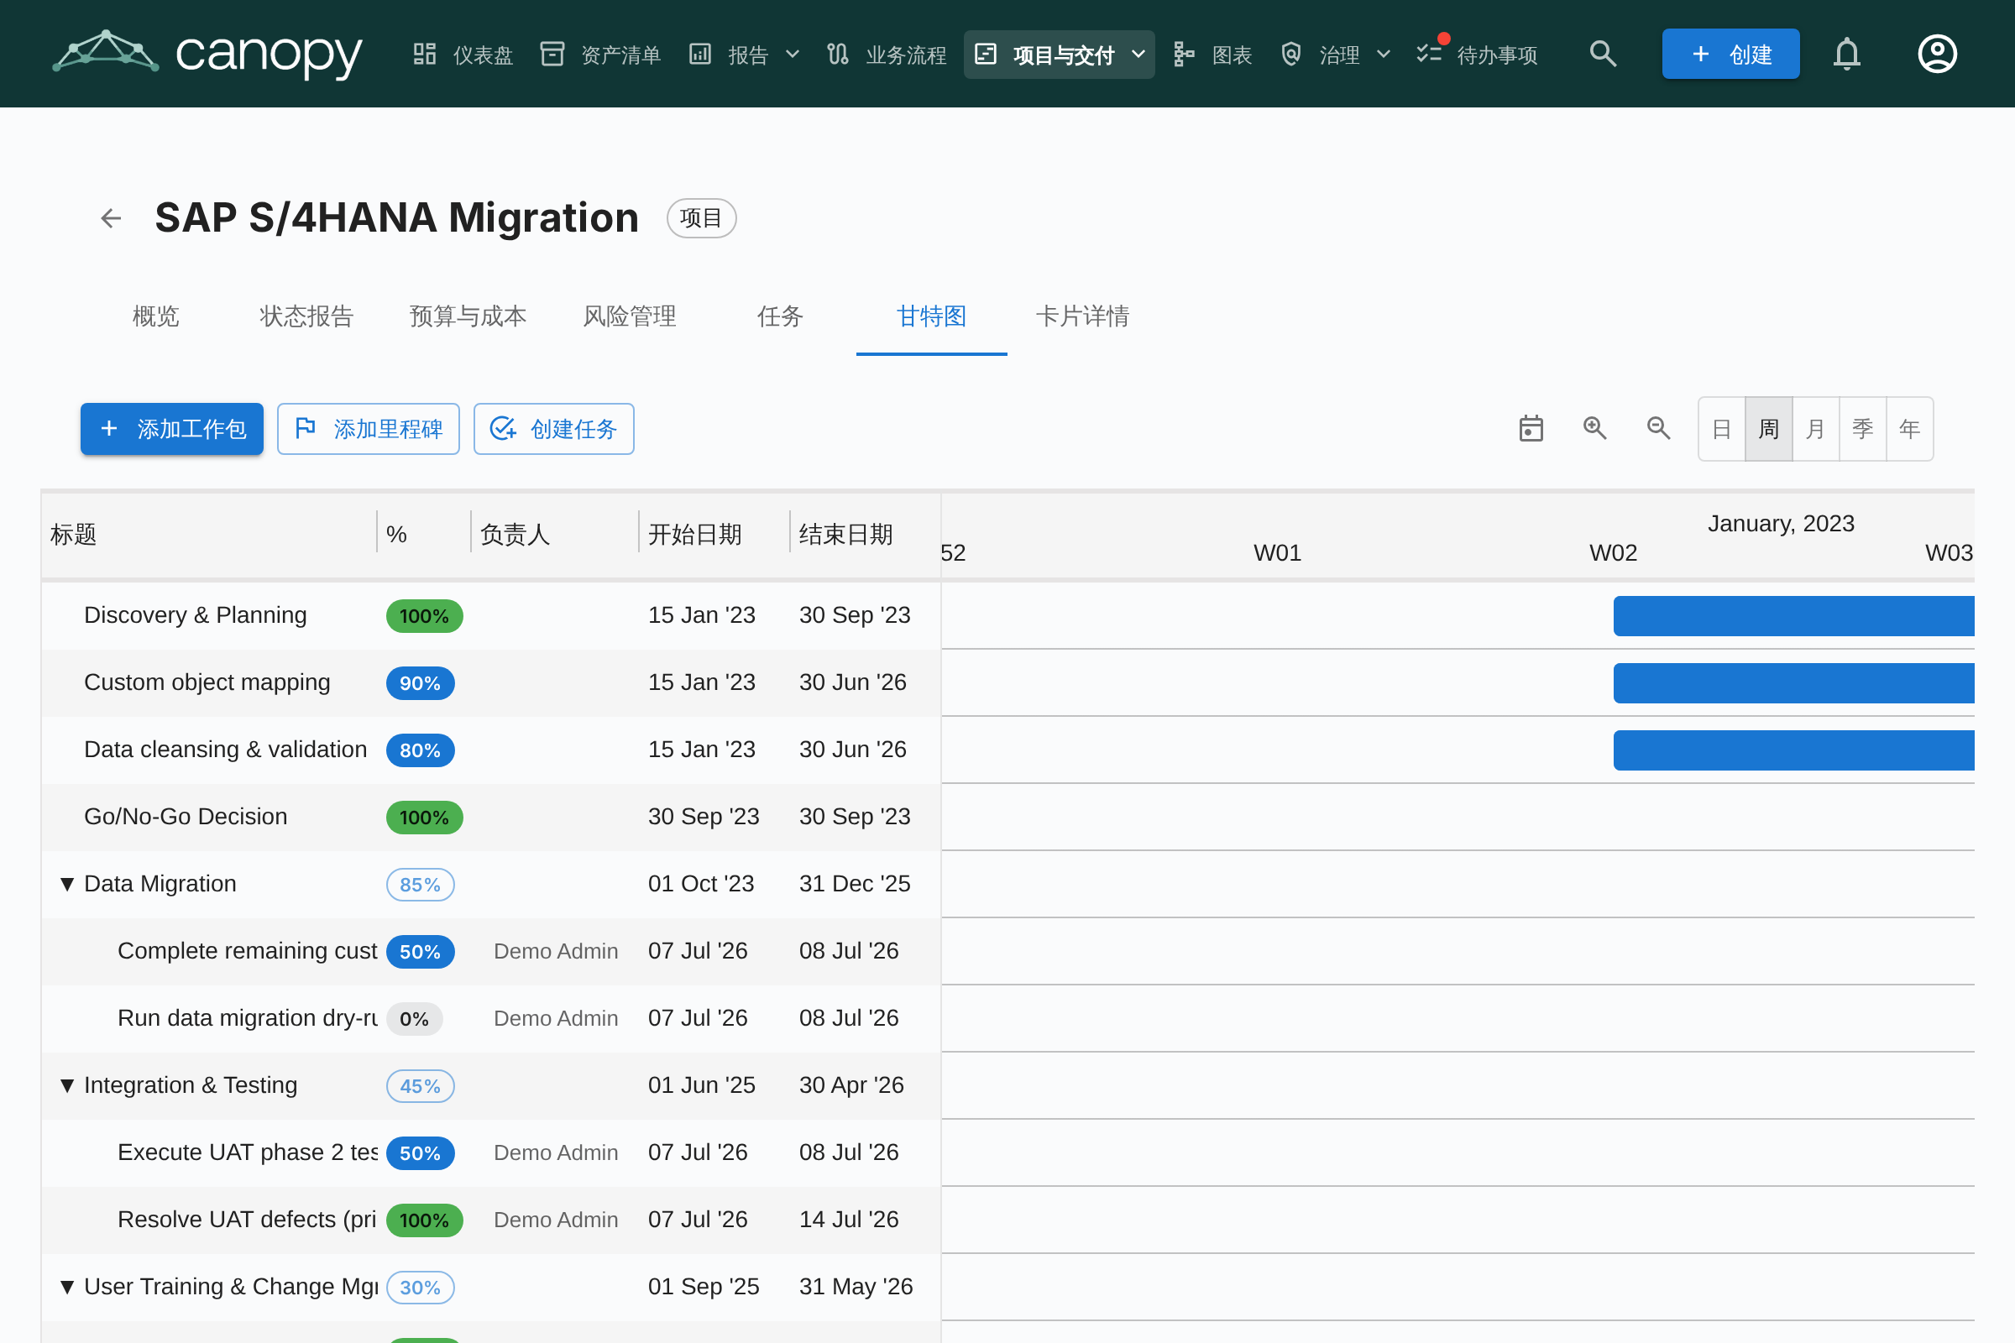Switch to the 状态报告 tab
Viewport: 2015px width, 1343px height.
pyautogui.click(x=306, y=316)
